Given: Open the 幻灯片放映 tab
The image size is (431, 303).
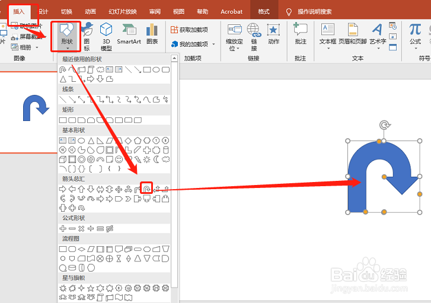Looking at the screenshot, I should 123,11.
